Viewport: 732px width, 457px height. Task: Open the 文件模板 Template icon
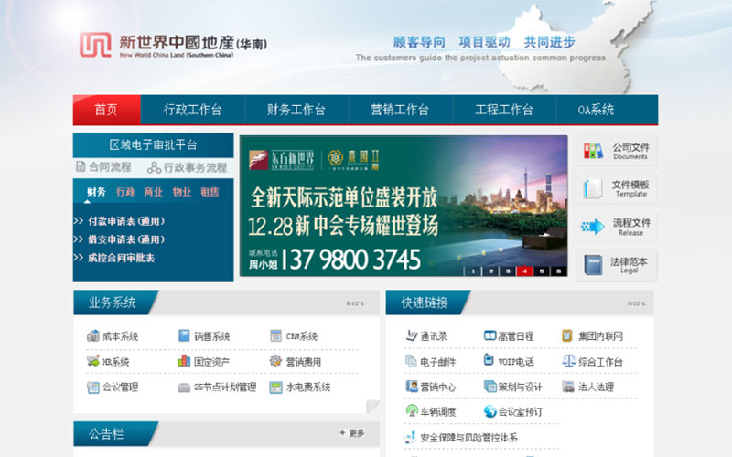tap(592, 188)
